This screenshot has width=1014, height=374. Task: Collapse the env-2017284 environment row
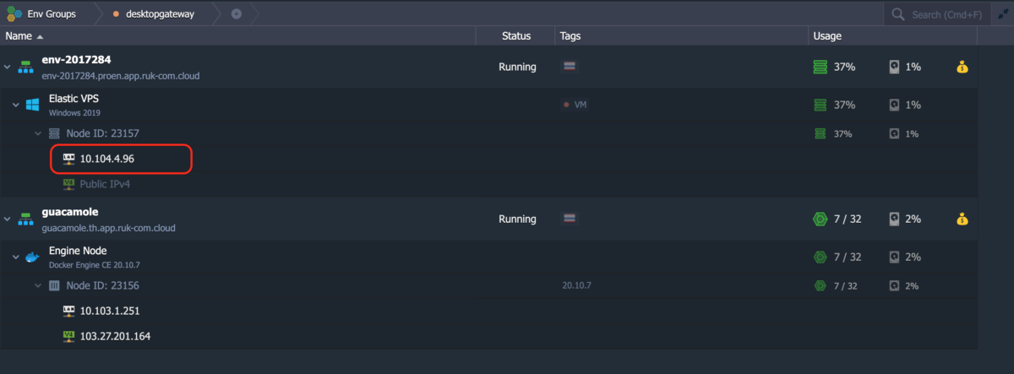coord(8,67)
